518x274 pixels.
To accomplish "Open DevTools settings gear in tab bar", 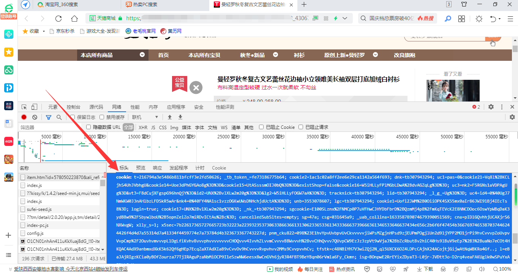I will (x=491, y=107).
